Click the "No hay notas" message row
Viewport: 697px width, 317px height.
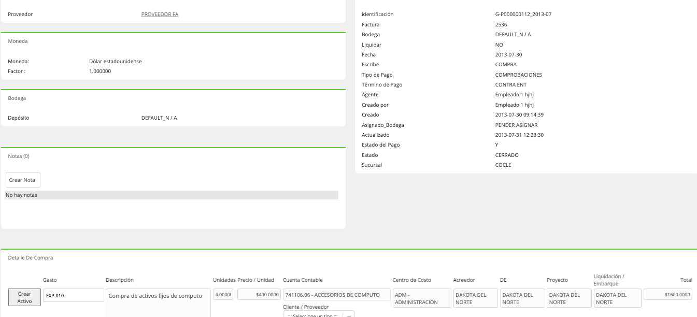pyautogui.click(x=172, y=195)
